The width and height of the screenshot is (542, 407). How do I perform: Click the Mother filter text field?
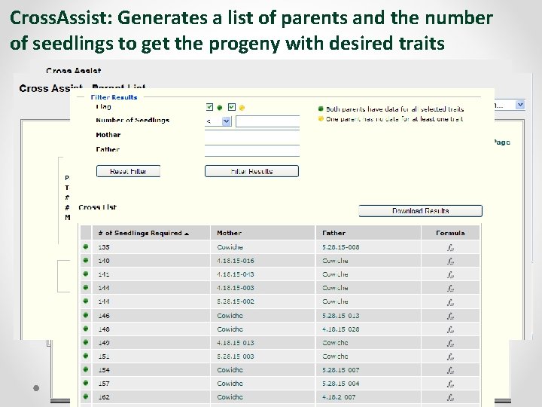coord(252,136)
